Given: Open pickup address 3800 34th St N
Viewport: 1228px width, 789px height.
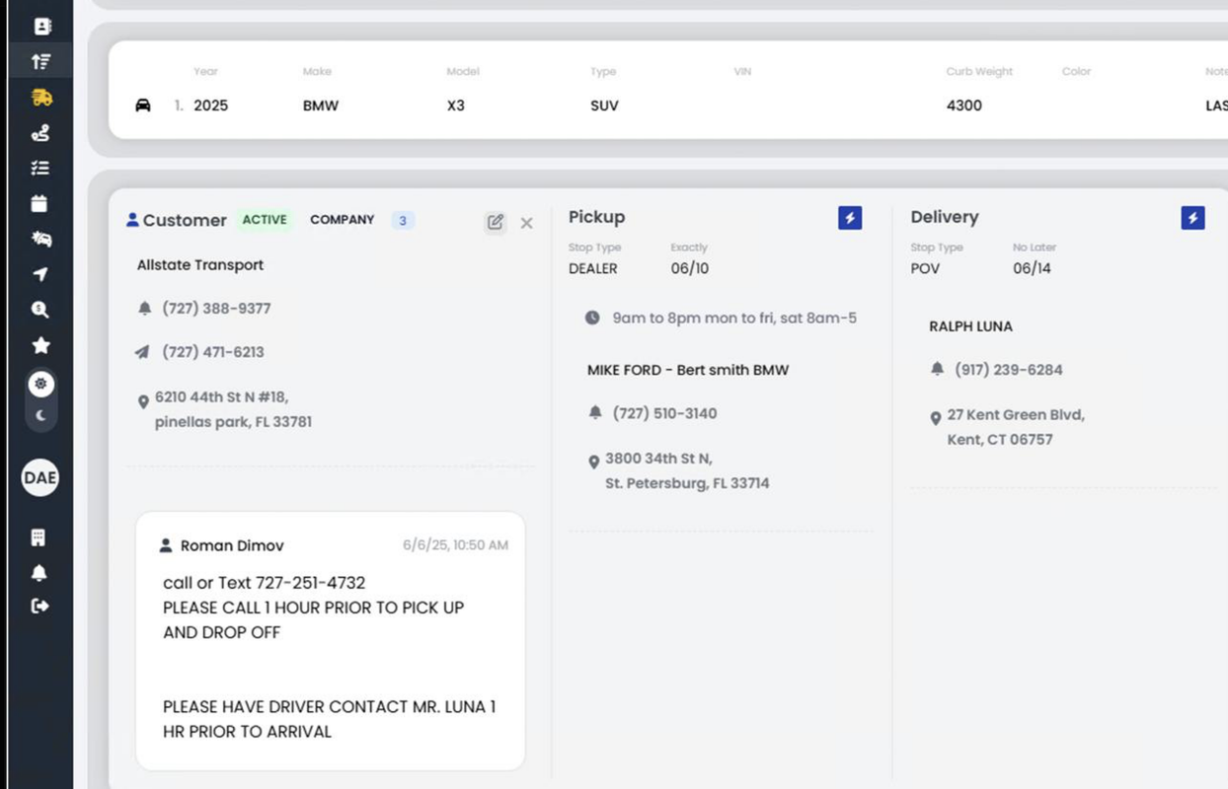Looking at the screenshot, I should [x=687, y=471].
